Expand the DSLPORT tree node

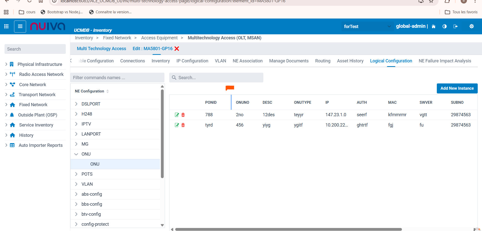[76, 104]
